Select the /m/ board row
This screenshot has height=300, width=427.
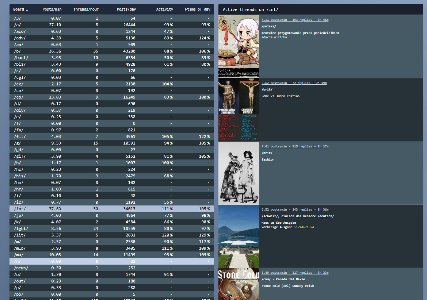[112, 242]
